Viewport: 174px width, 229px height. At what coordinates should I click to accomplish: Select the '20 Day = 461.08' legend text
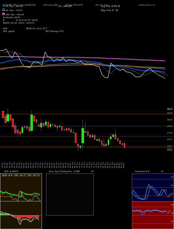pos(14,6)
